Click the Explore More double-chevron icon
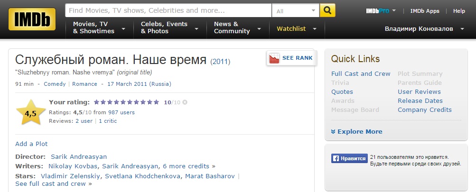476x192 pixels. pos(333,132)
